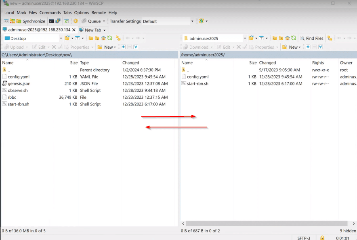Click the lock icon in the status bar
This screenshot has height=240, width=357.
point(322,238)
